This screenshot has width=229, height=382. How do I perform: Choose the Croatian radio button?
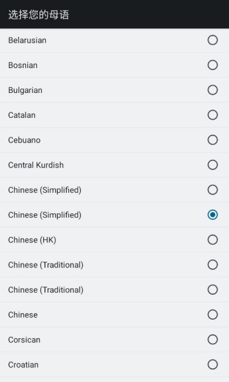tap(212, 364)
